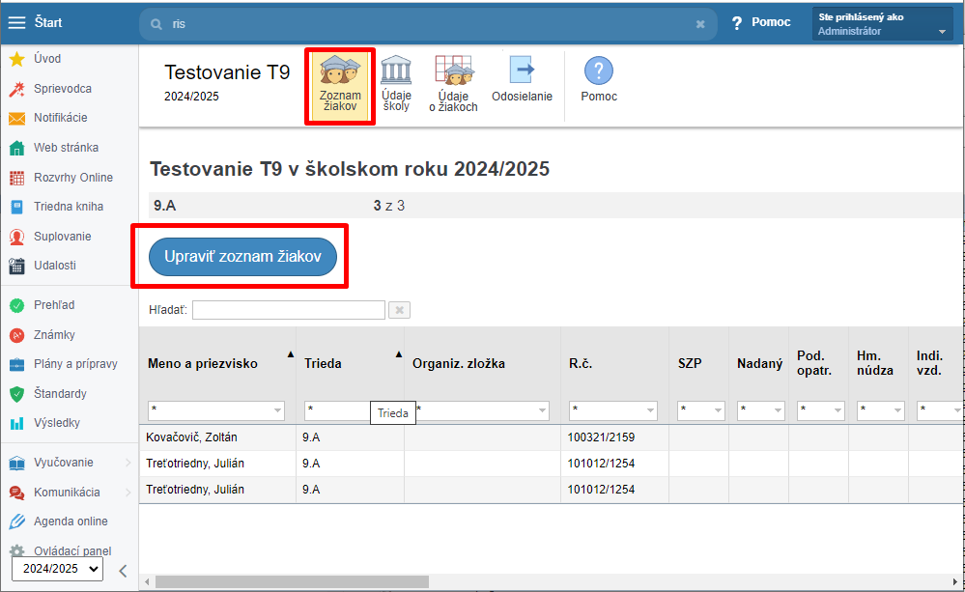Image resolution: width=965 pixels, height=592 pixels.
Task: Go to Známky in the sidebar
Action: pos(54,335)
